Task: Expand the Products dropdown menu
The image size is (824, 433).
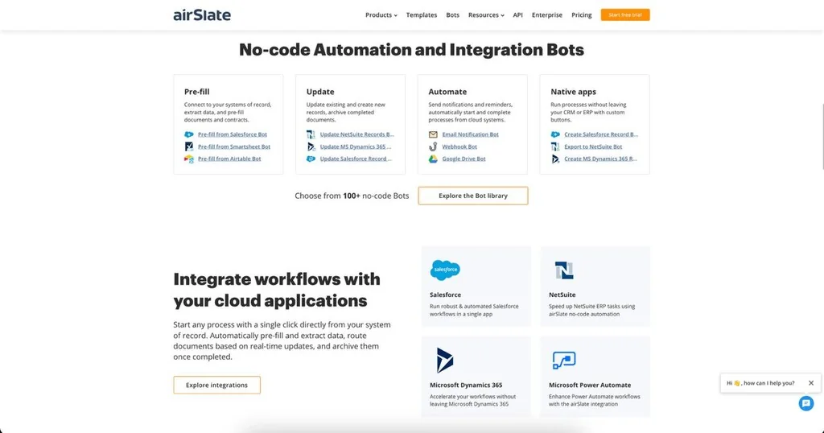Action: coord(381,14)
